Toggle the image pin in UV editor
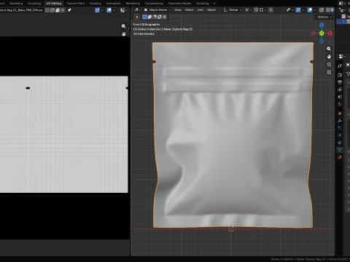Screen dimensions: 350x262 click(69, 10)
